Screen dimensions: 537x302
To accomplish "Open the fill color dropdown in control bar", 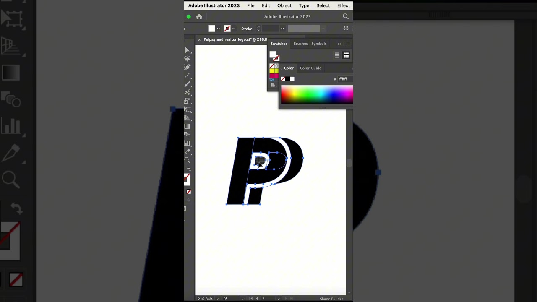I will point(218,29).
